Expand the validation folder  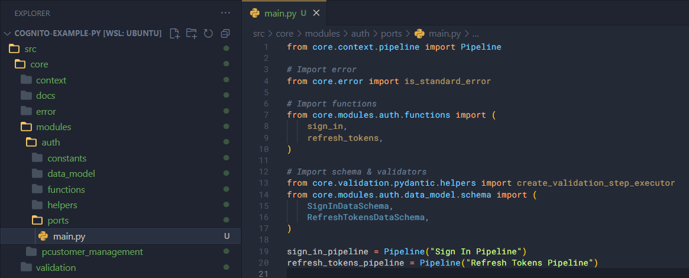pyautogui.click(x=56, y=267)
